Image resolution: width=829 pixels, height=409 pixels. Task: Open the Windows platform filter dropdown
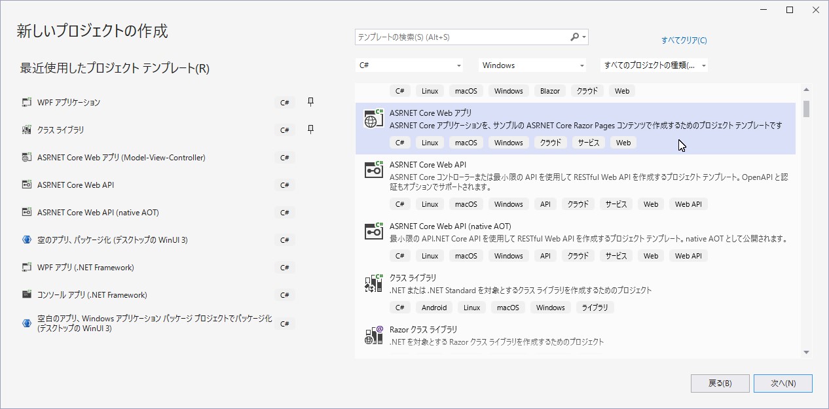pos(532,65)
